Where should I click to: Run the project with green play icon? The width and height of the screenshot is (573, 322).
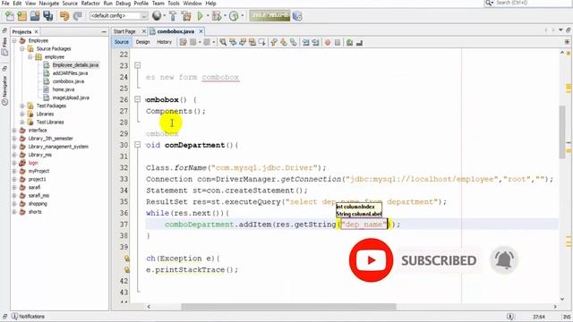(200, 16)
